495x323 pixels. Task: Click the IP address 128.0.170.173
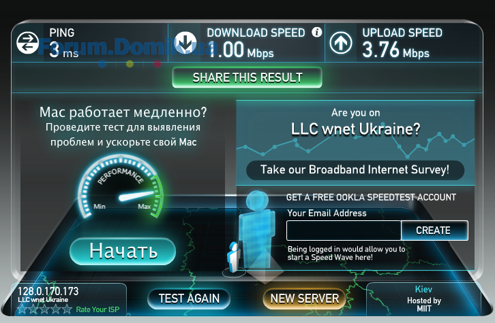48,291
